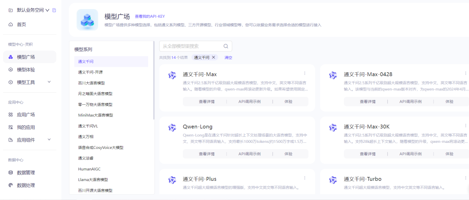Click the 通义千问-Plus model logo
This screenshot has height=200, width=469.
172,180
